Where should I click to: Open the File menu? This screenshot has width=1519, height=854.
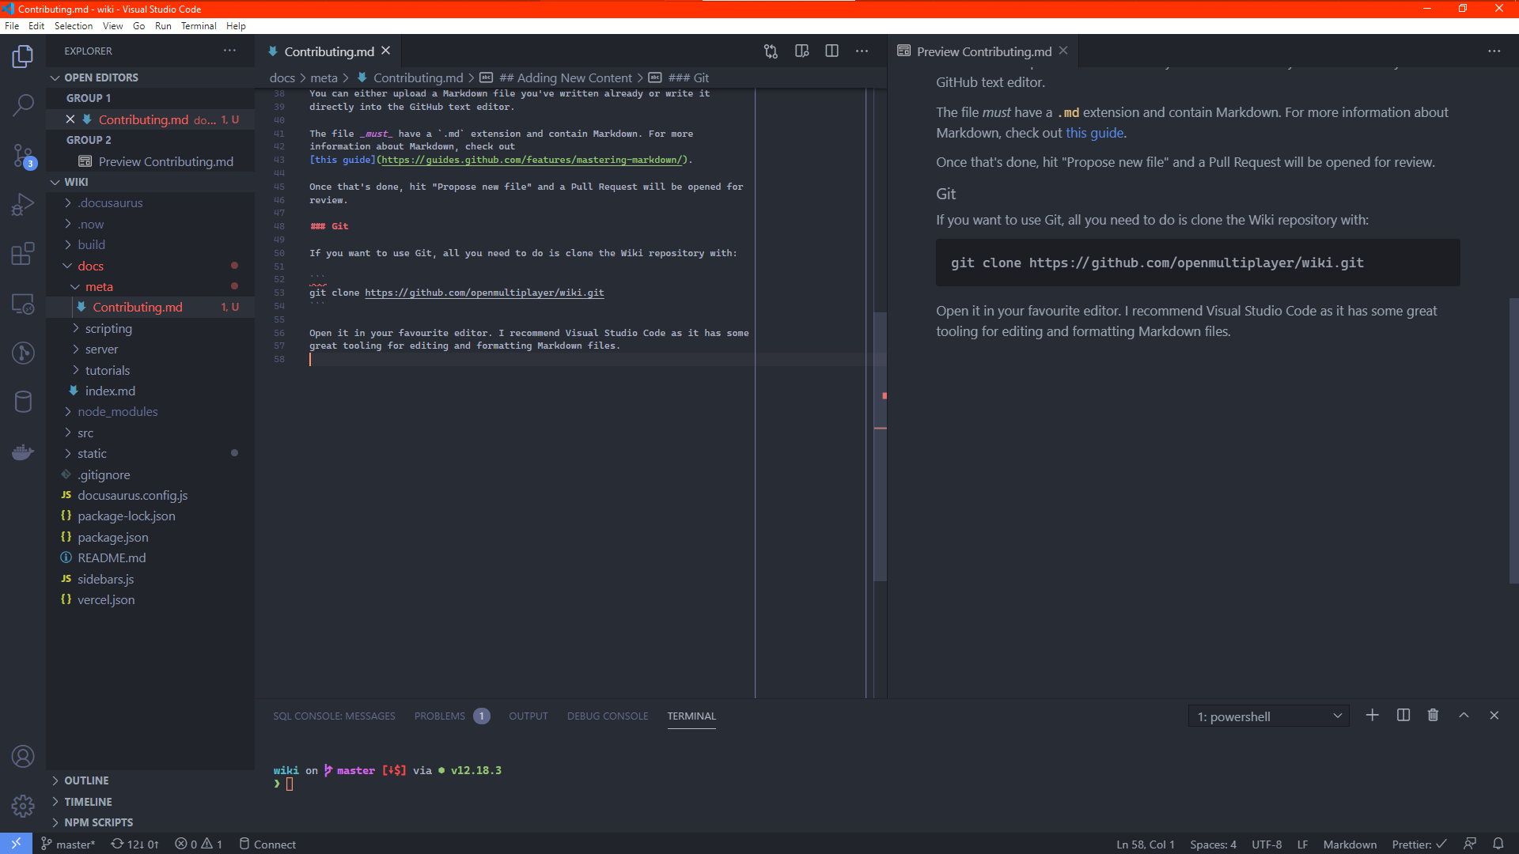(x=12, y=26)
